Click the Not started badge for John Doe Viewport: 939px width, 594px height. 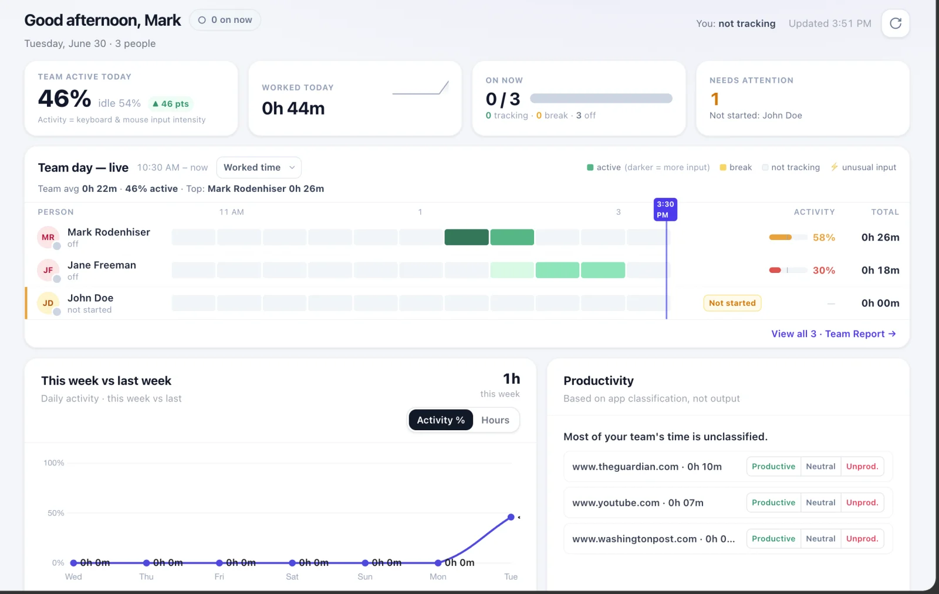tap(732, 303)
